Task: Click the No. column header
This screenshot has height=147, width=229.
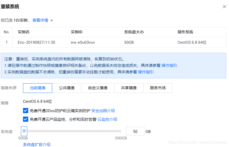Action: point(7,32)
